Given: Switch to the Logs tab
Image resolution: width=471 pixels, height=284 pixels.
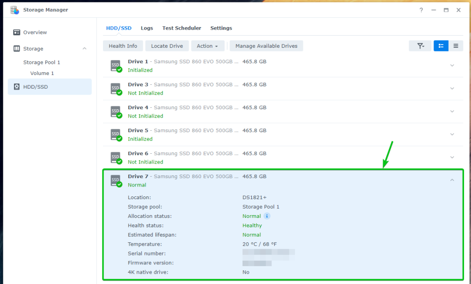Looking at the screenshot, I should coord(147,28).
